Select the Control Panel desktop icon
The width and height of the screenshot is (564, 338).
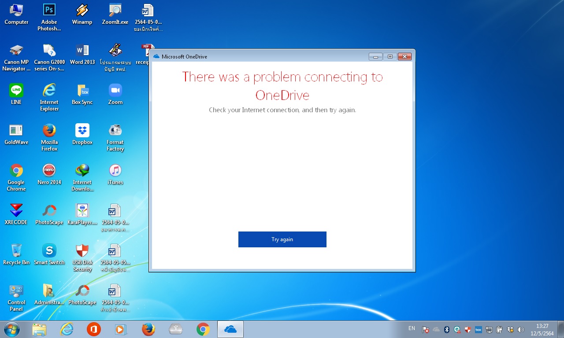pyautogui.click(x=16, y=298)
